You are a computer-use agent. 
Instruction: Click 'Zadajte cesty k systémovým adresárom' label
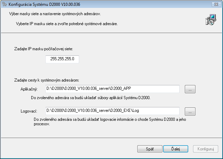47,80
